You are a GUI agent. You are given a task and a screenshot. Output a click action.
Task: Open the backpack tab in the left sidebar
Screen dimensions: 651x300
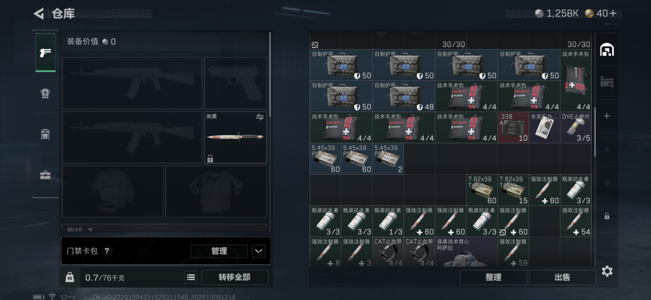[45, 93]
